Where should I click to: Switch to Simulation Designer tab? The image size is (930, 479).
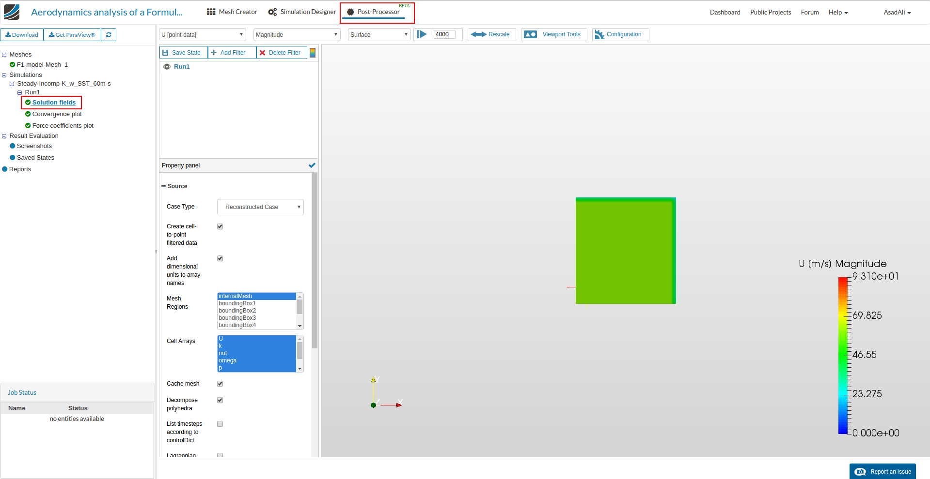click(x=302, y=12)
